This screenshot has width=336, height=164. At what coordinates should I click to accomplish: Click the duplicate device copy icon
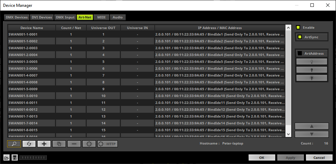point(59,144)
